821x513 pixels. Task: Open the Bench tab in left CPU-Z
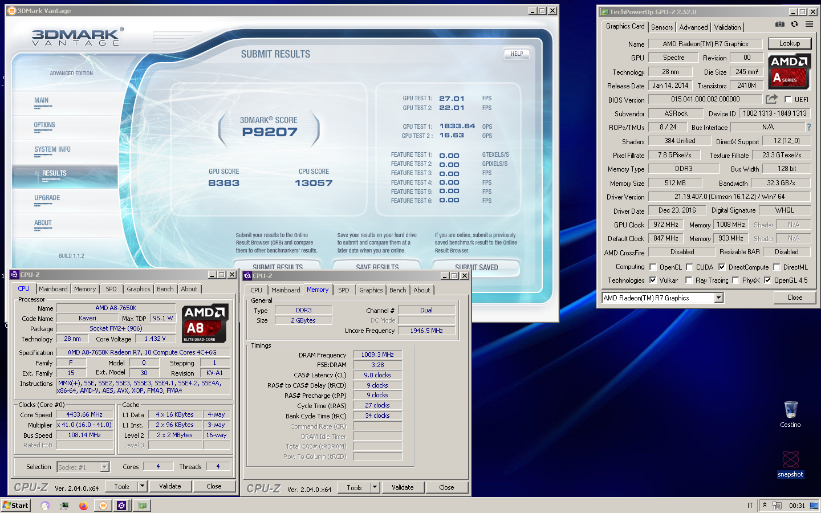tap(165, 289)
